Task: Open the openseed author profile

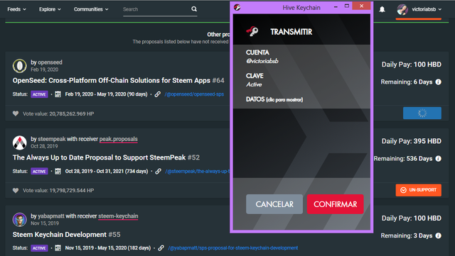Action: point(50,62)
